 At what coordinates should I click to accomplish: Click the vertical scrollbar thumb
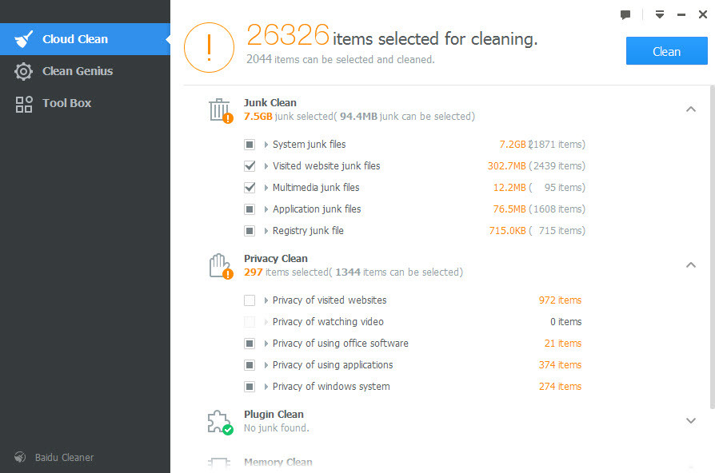713,248
